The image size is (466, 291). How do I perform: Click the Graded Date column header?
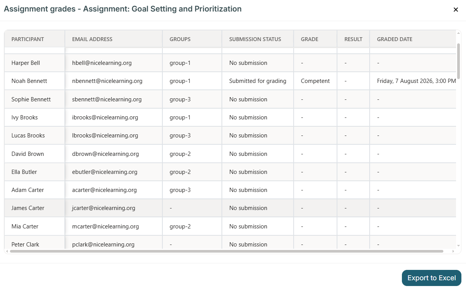point(395,39)
